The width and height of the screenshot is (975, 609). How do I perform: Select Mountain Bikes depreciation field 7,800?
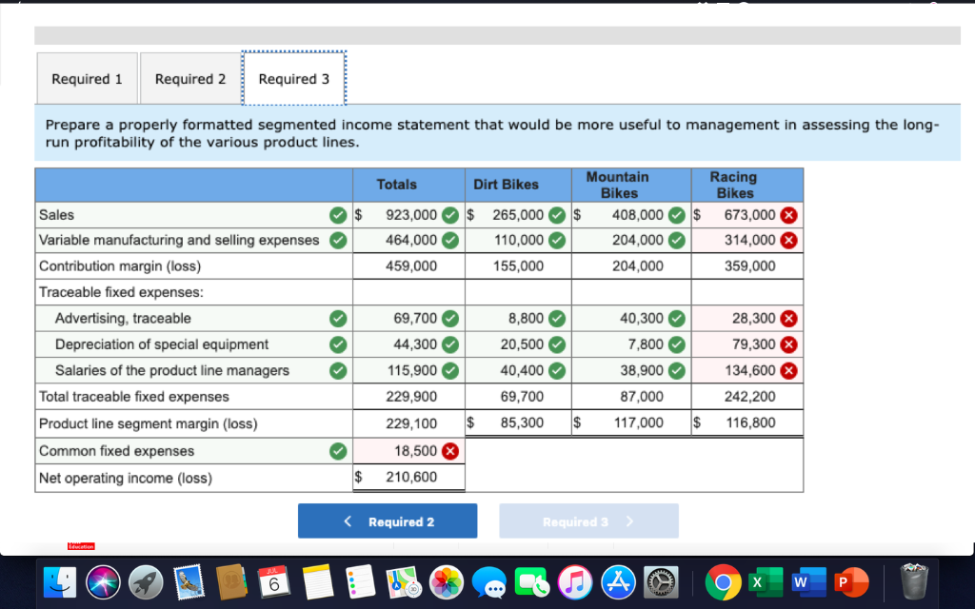click(x=631, y=344)
